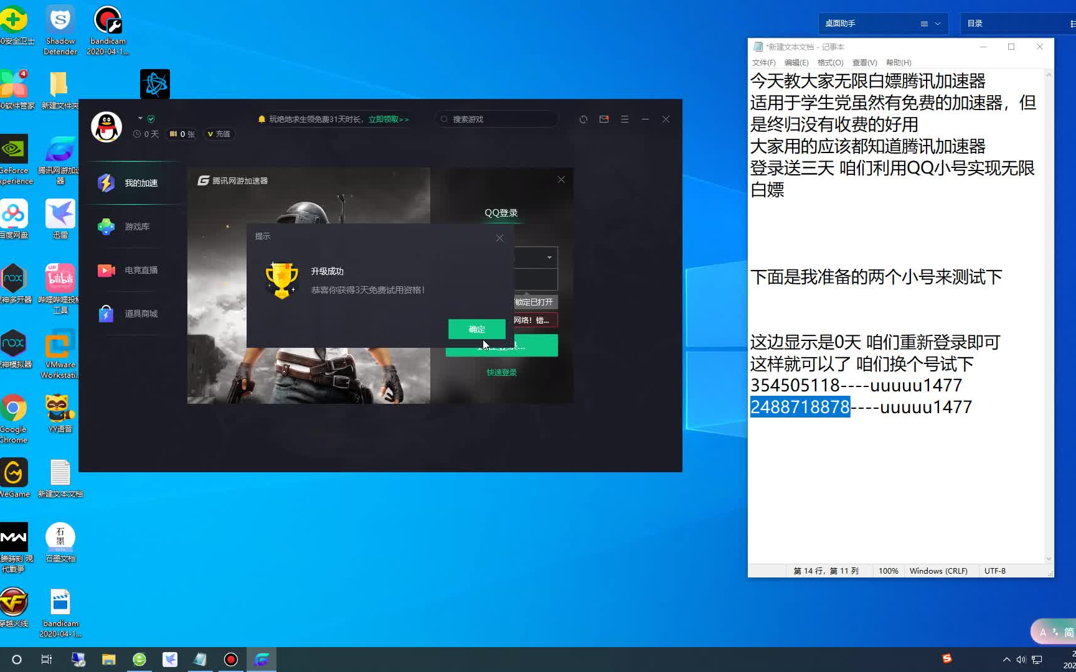1076x672 pixels.
Task: Open the YY语音 desktop icon
Action: click(60, 413)
